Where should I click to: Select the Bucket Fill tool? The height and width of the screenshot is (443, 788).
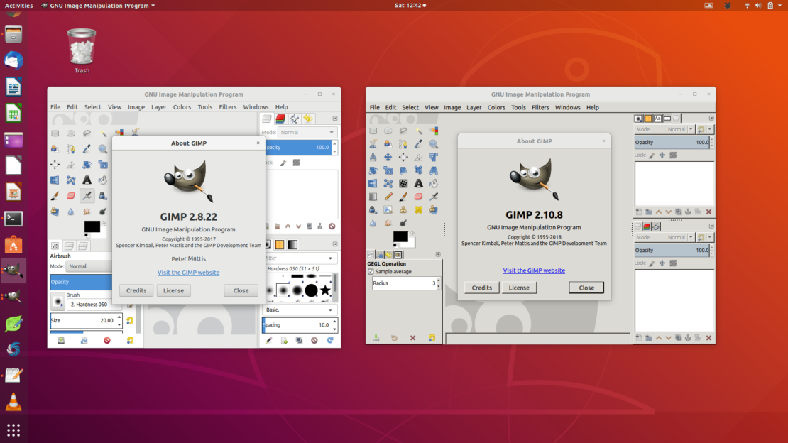click(103, 180)
